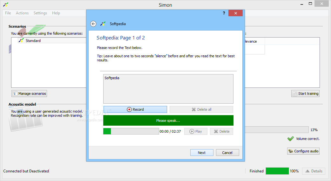This screenshot has height=181, width=331.
Task: Maximize the Simon main window
Action: [x=310, y=4]
